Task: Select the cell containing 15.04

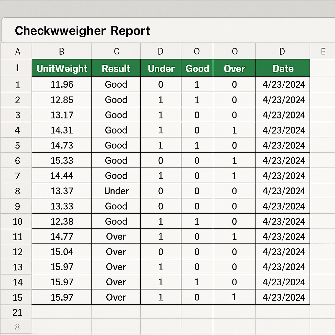Action: point(62,252)
